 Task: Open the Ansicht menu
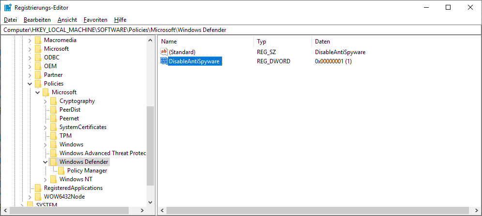[67, 20]
